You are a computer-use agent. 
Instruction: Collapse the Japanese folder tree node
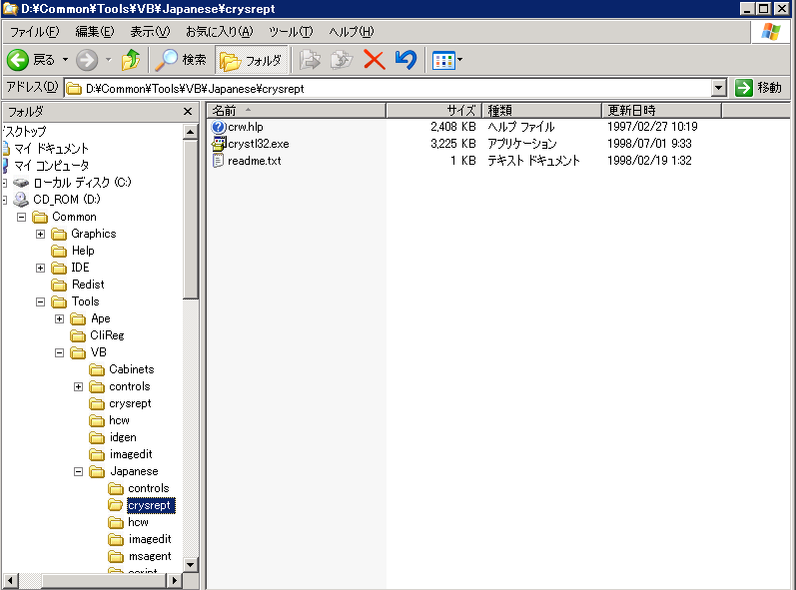click(78, 471)
